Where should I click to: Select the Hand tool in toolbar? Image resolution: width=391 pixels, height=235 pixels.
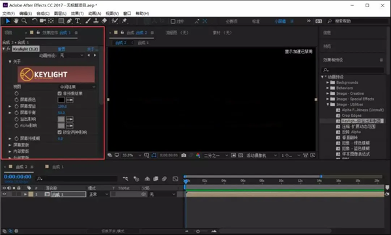pyautogui.click(x=16, y=21)
